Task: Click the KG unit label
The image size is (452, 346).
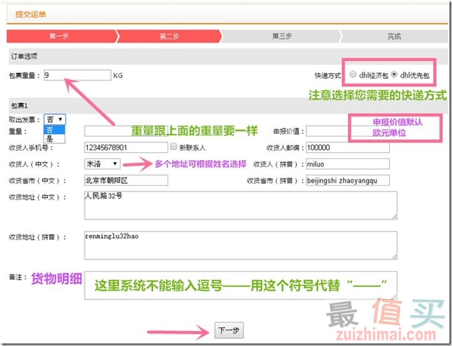Action: [118, 76]
